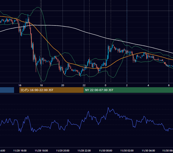The height and width of the screenshot is (153, 173).
Task: Click the hour label 2 on the upper axis
Action: [x=127, y=85]
